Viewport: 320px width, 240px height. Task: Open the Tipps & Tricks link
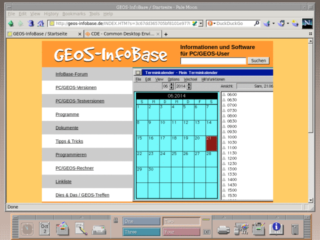69,141
